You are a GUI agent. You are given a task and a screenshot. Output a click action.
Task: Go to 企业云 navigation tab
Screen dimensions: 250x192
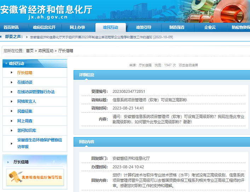210,27
